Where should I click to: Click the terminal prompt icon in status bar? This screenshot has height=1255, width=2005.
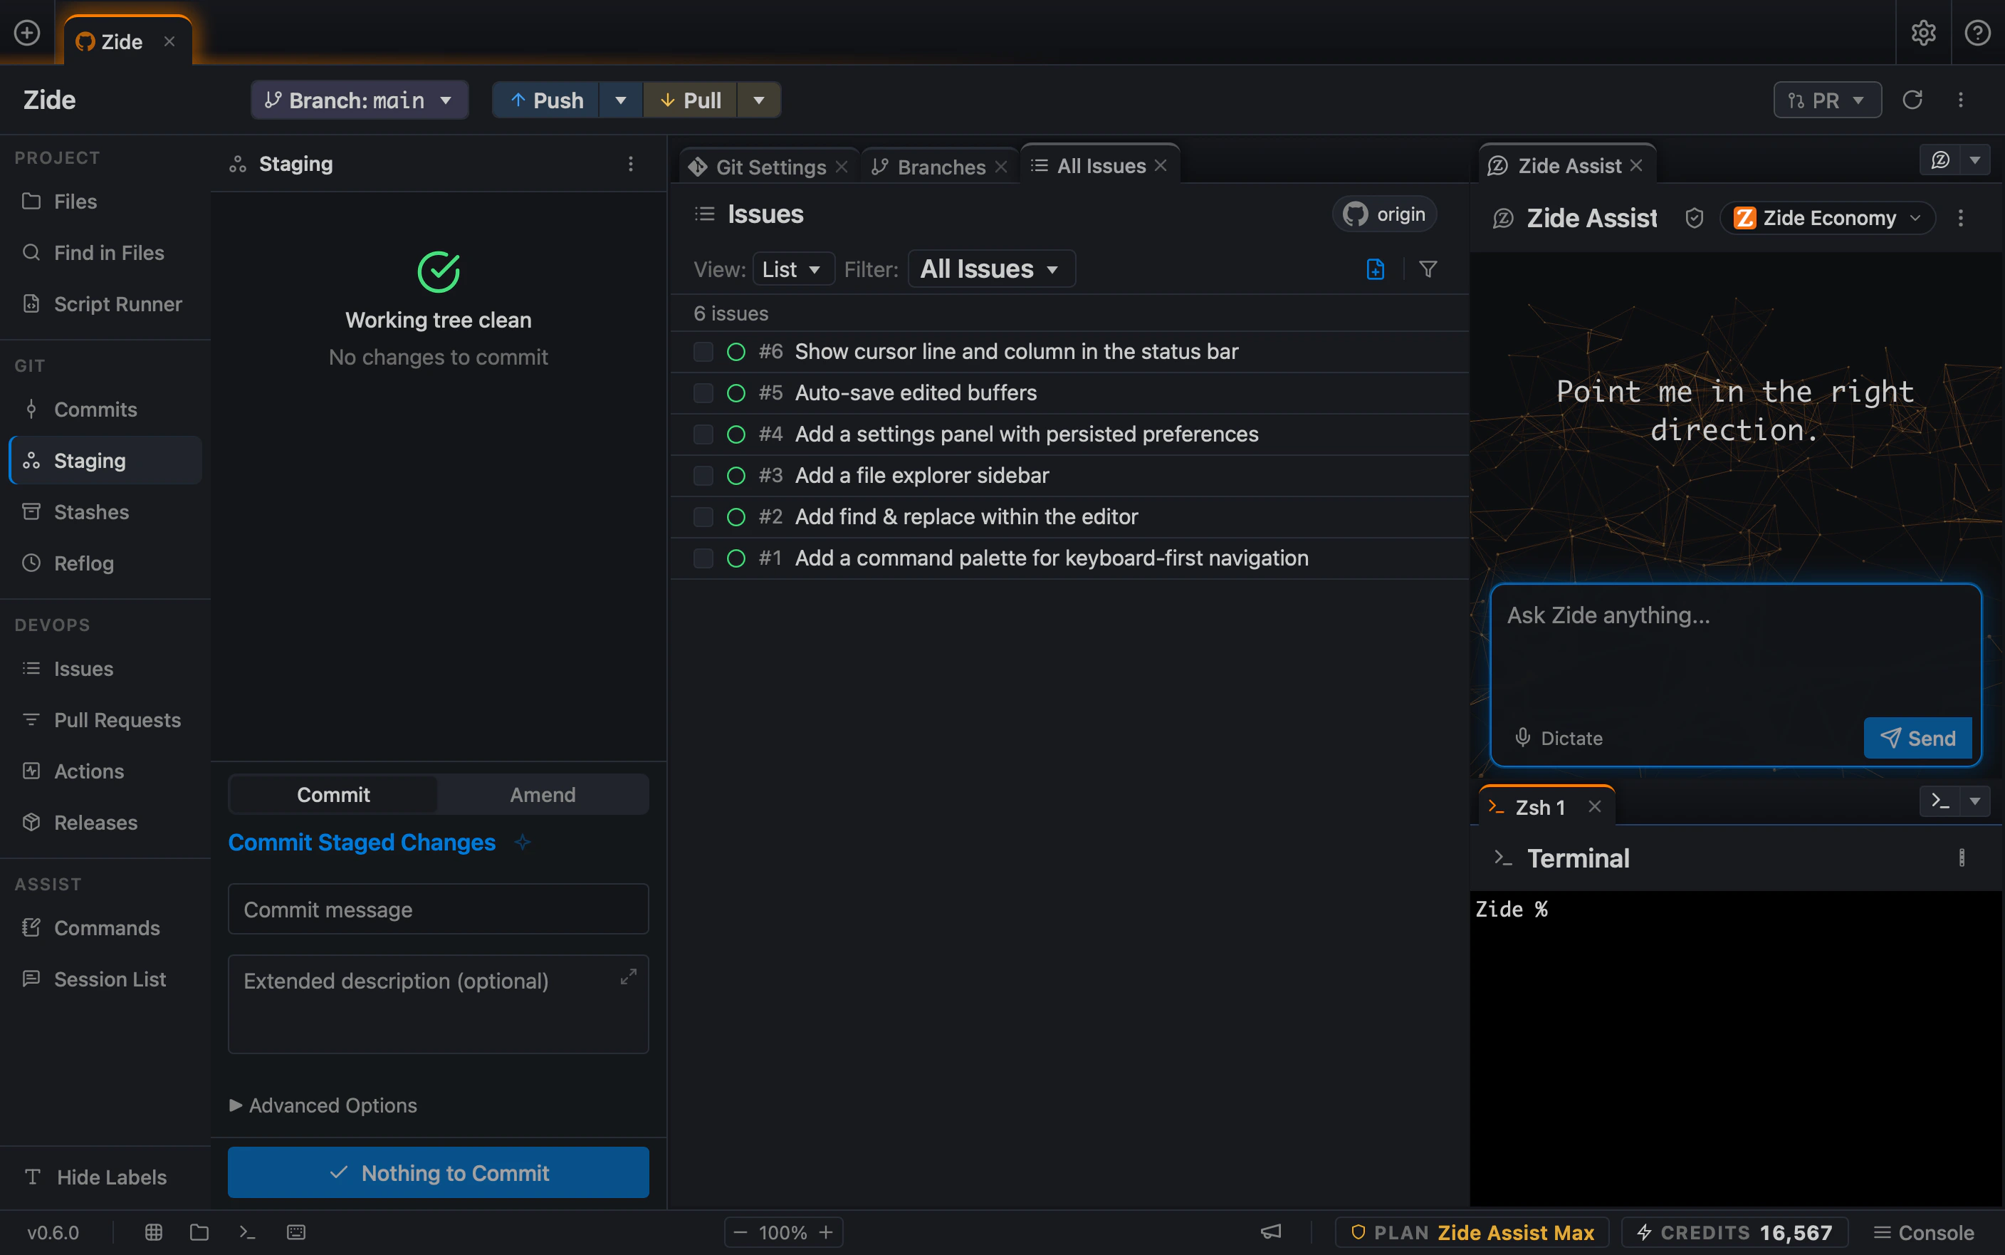(247, 1231)
